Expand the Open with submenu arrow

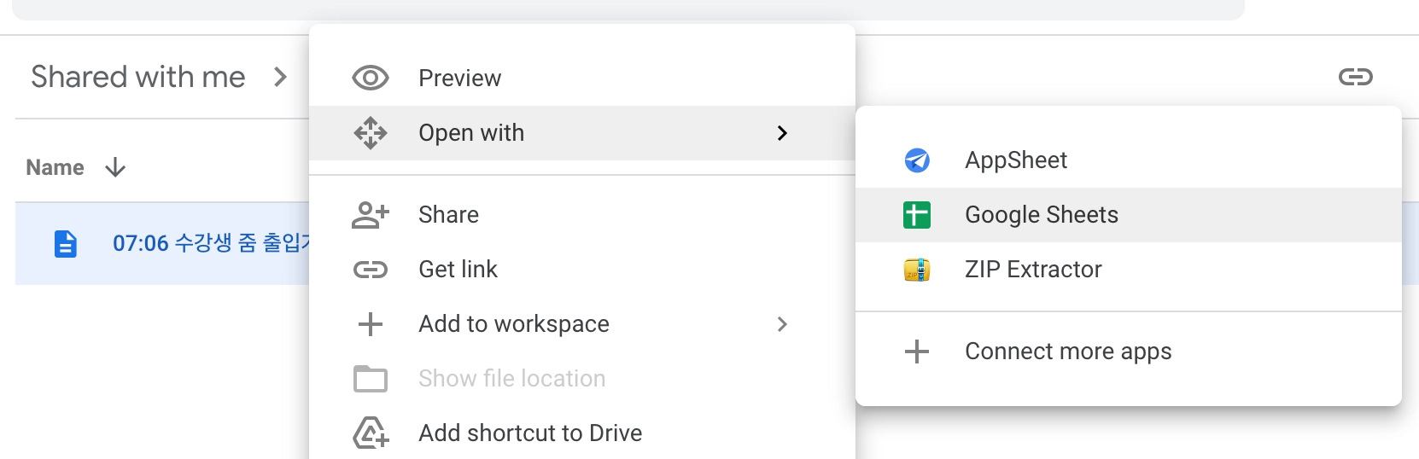[782, 133]
